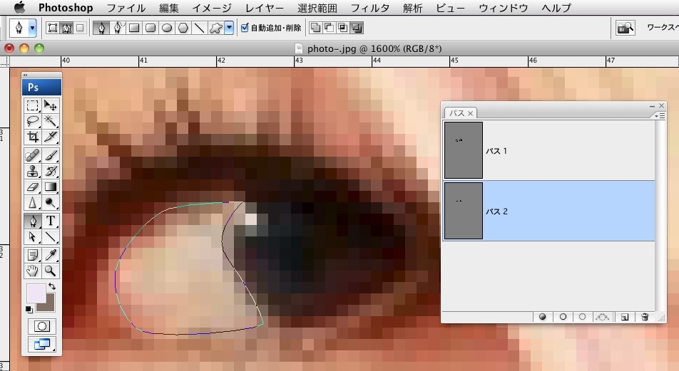Open the Pen tool preset picker dropdown
This screenshot has height=371, width=679.
tap(33, 28)
